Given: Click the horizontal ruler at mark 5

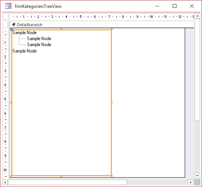Looking at the screenshot, I should click(81, 16).
